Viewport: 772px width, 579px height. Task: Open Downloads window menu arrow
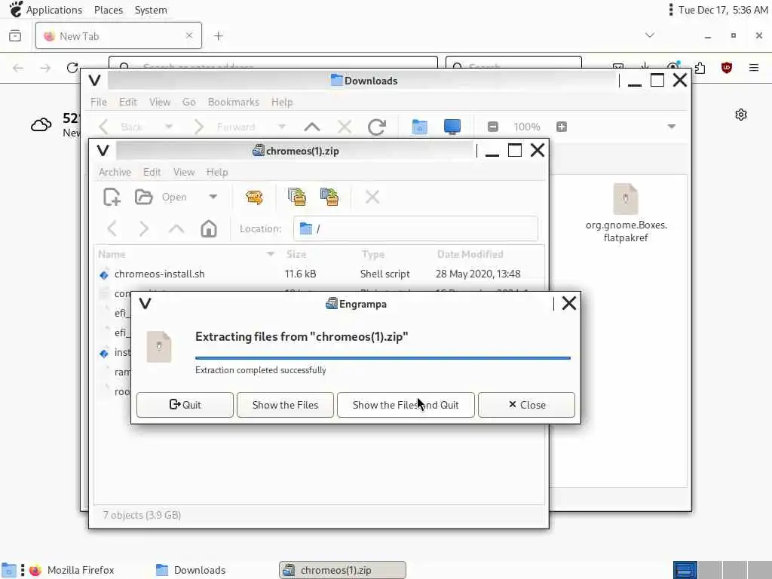click(94, 80)
